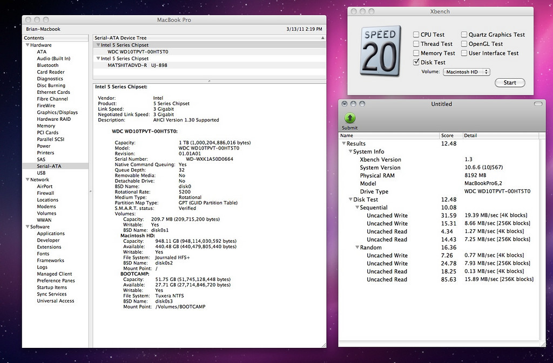This screenshot has height=363, width=553.
Task: Select Disc Burning in sidebar
Action: click(x=51, y=85)
